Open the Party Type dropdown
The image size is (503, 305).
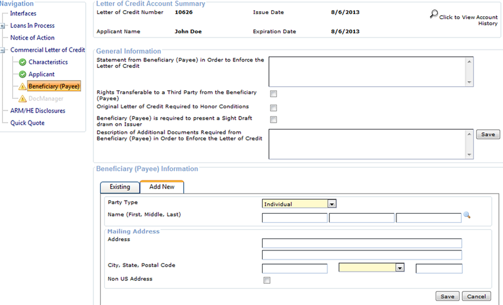332,204
